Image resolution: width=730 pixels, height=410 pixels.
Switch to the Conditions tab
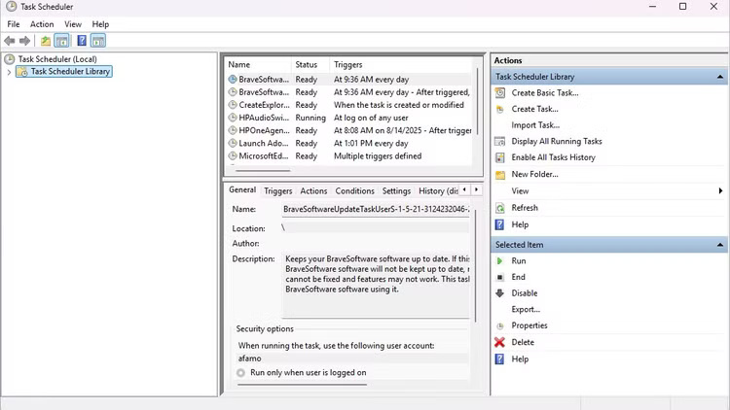tap(354, 191)
